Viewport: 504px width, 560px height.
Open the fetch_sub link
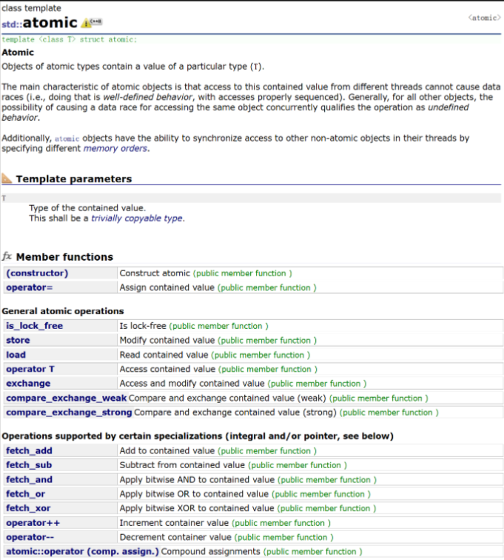click(x=29, y=465)
